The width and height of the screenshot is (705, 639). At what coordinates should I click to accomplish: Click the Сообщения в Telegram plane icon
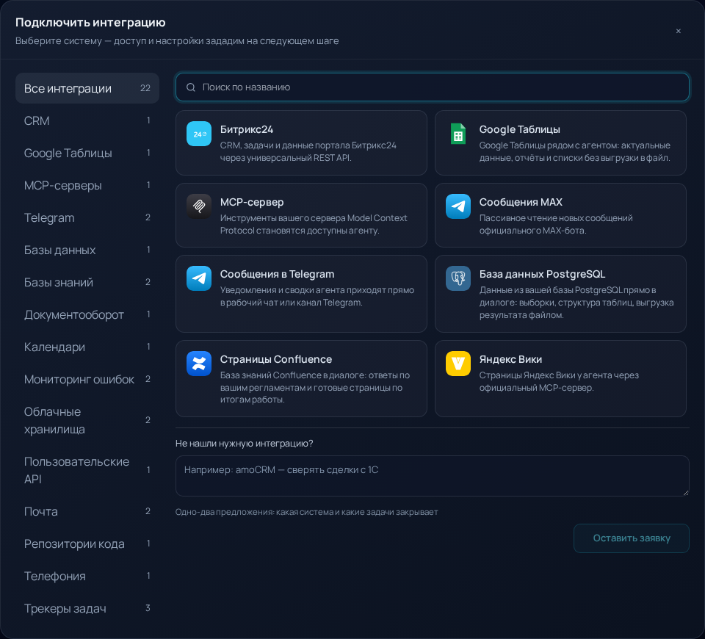(199, 278)
